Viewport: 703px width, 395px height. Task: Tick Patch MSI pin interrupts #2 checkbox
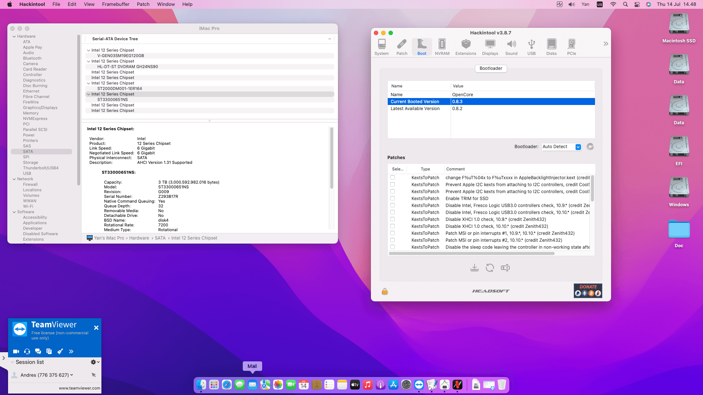[x=393, y=240]
